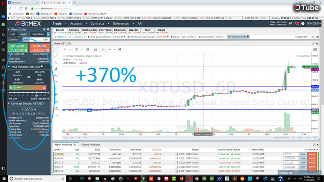Screen dimensions: 324x182
Task: Select the Limit order type tab
Action: click(x=13, y=34)
